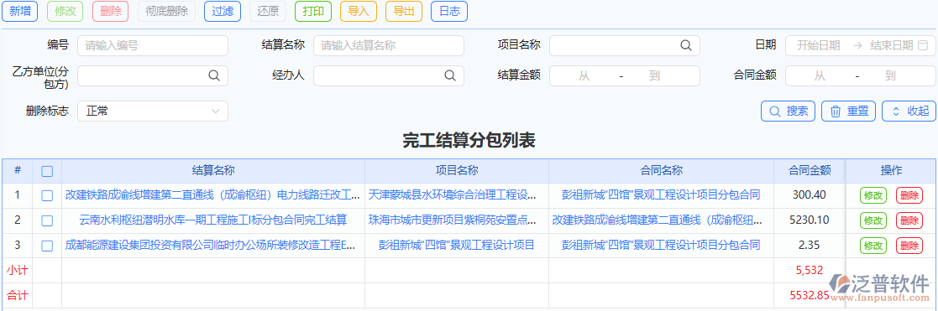The image size is (938, 311).
Task: Click the 结算名称 column header
Action: 213,170
